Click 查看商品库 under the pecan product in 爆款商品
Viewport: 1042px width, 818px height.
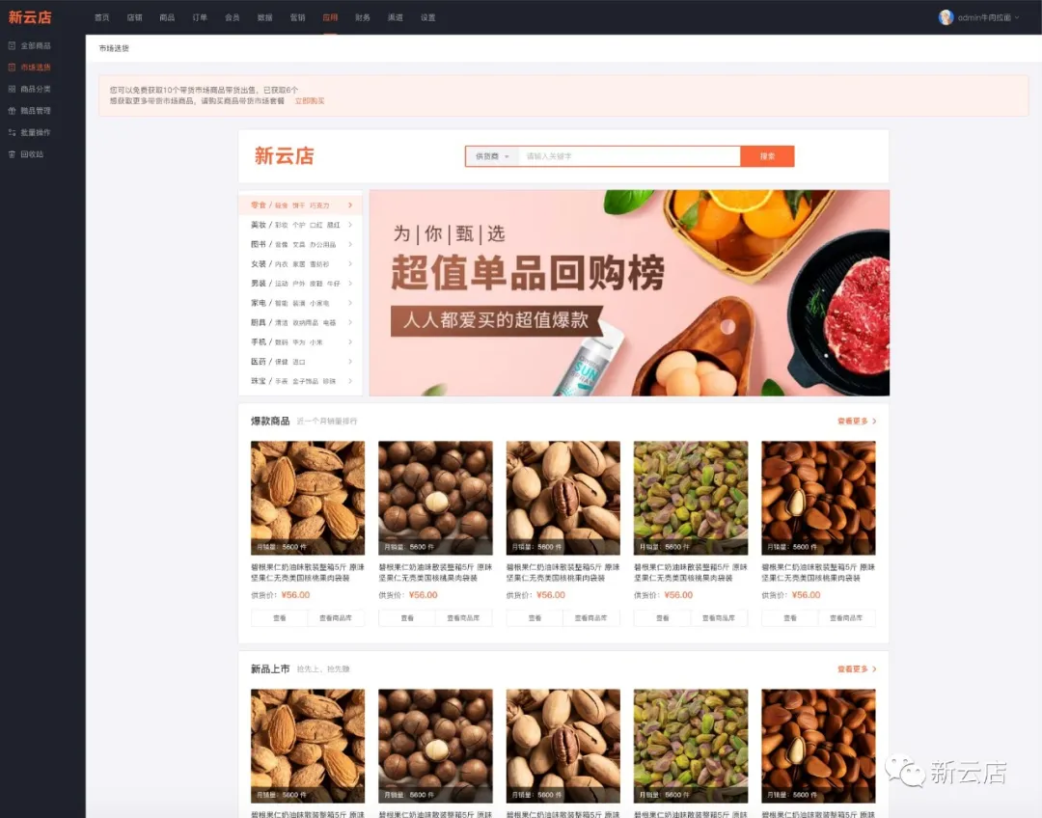click(590, 618)
